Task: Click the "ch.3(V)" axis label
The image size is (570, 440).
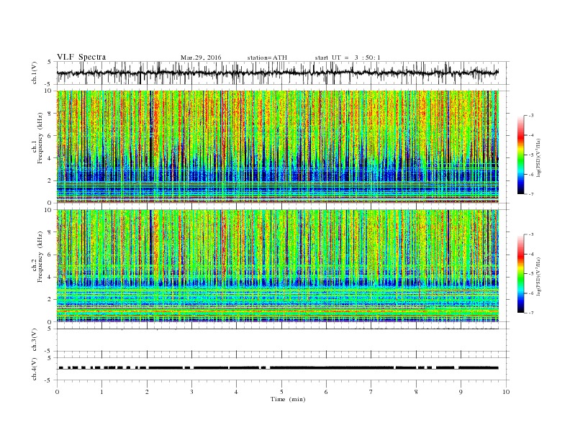Action: click(x=34, y=340)
